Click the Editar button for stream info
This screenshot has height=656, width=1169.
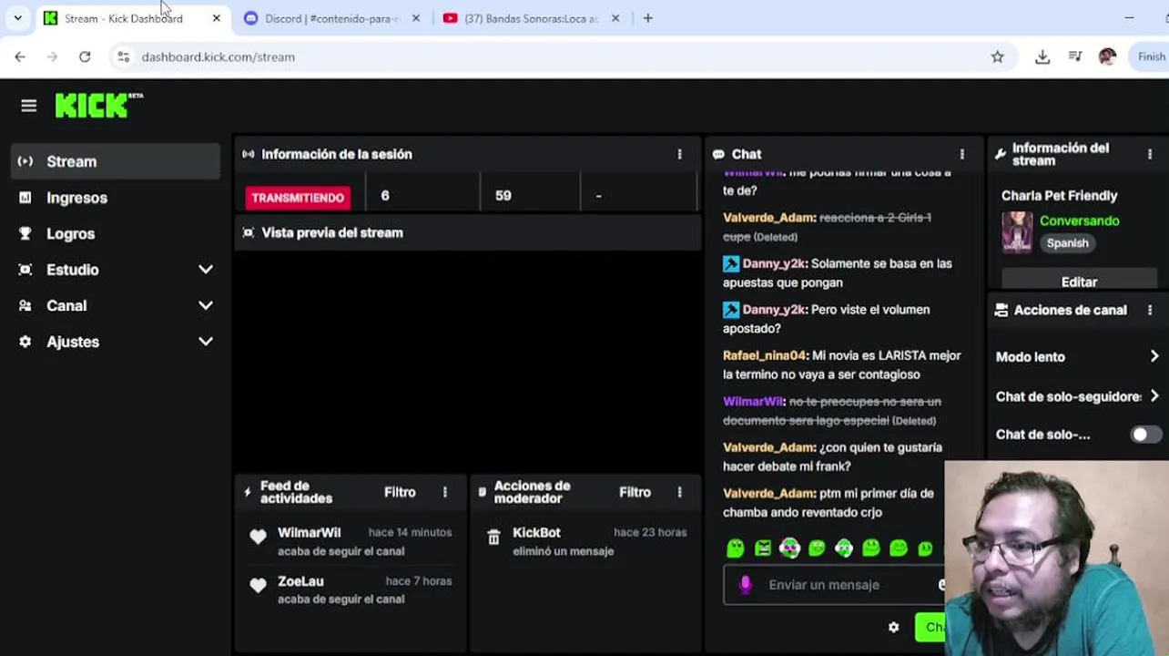pos(1079,282)
